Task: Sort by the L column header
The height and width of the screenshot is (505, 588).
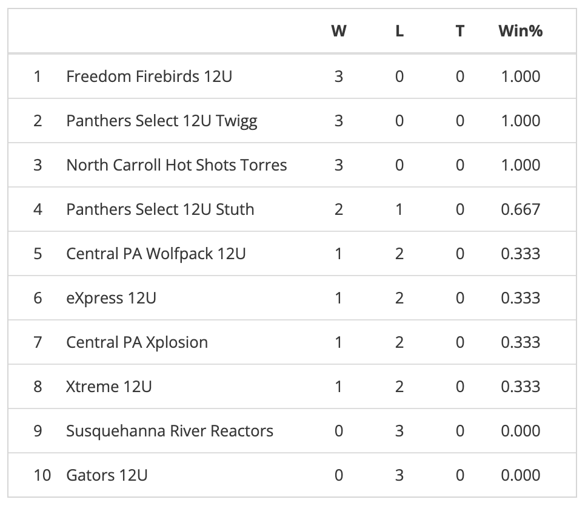Action: (x=399, y=31)
